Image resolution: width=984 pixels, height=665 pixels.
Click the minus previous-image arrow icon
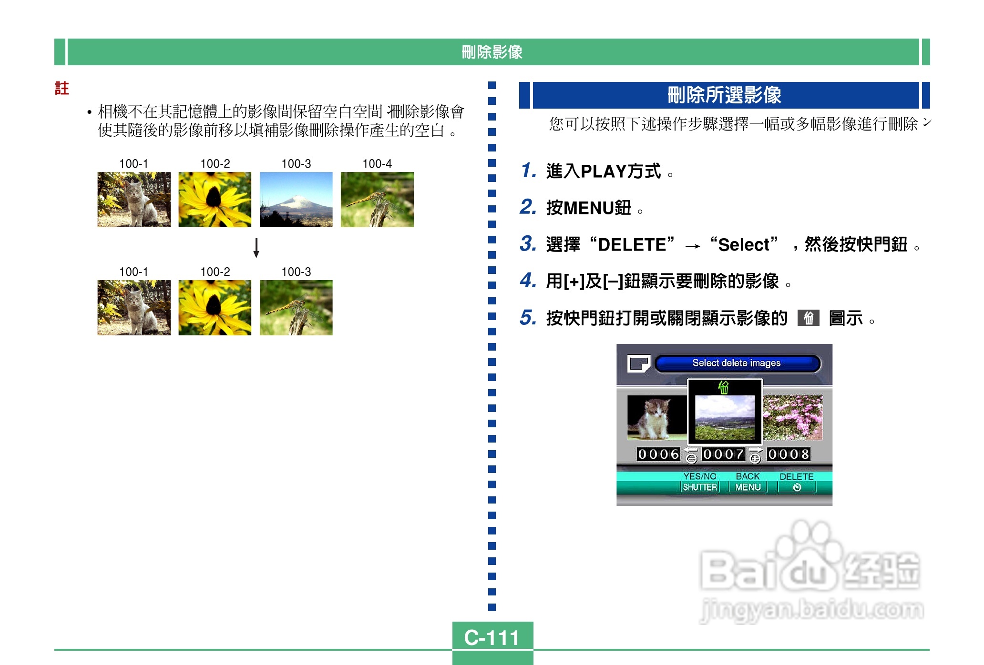691,456
